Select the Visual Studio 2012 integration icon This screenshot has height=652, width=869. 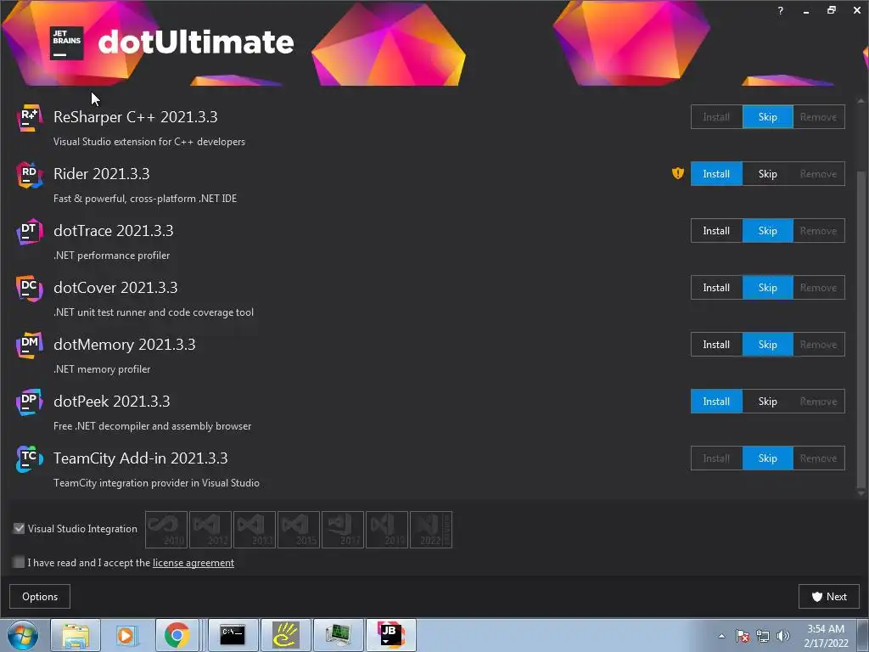tap(210, 530)
